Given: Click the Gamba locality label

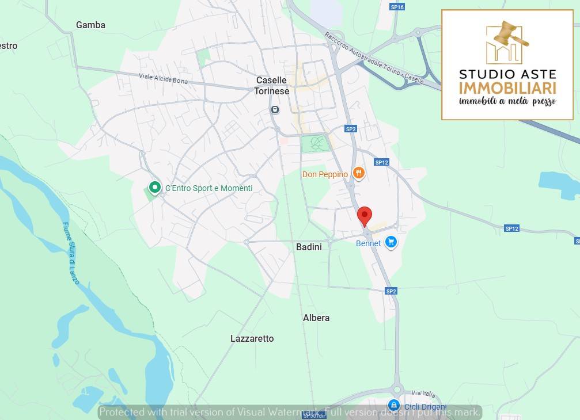Looking at the screenshot, I should [x=90, y=25].
